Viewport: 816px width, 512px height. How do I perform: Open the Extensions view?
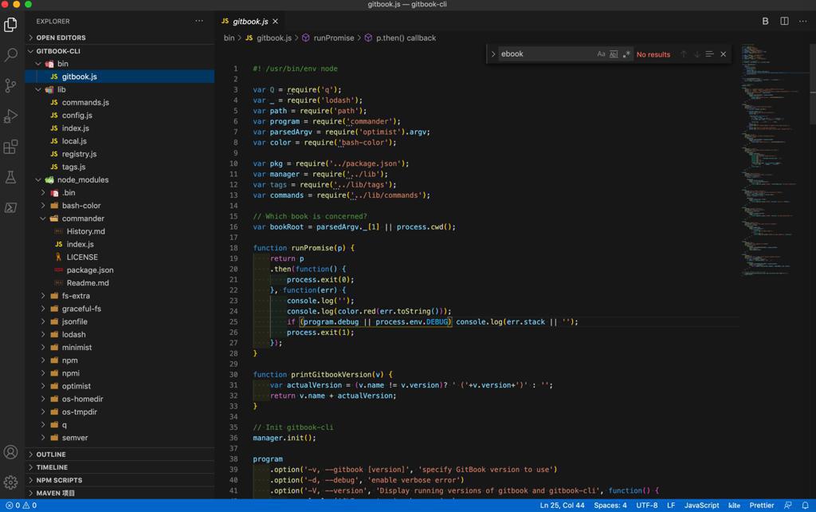coord(11,147)
